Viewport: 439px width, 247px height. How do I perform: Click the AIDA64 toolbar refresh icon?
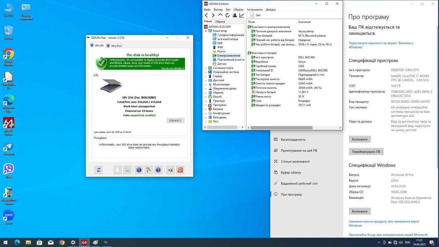[x=227, y=15]
